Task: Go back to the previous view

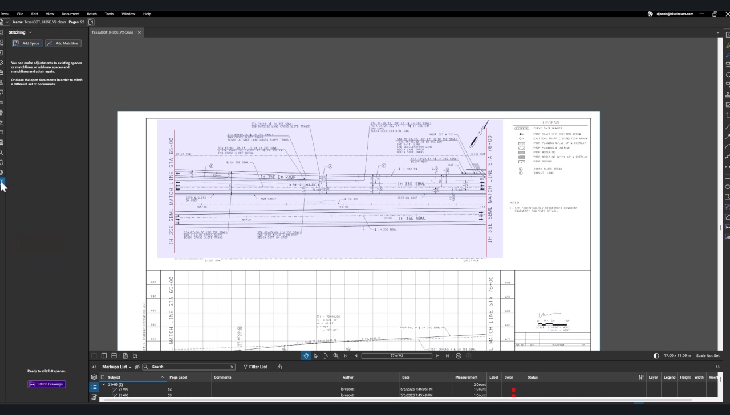Action: (x=459, y=356)
